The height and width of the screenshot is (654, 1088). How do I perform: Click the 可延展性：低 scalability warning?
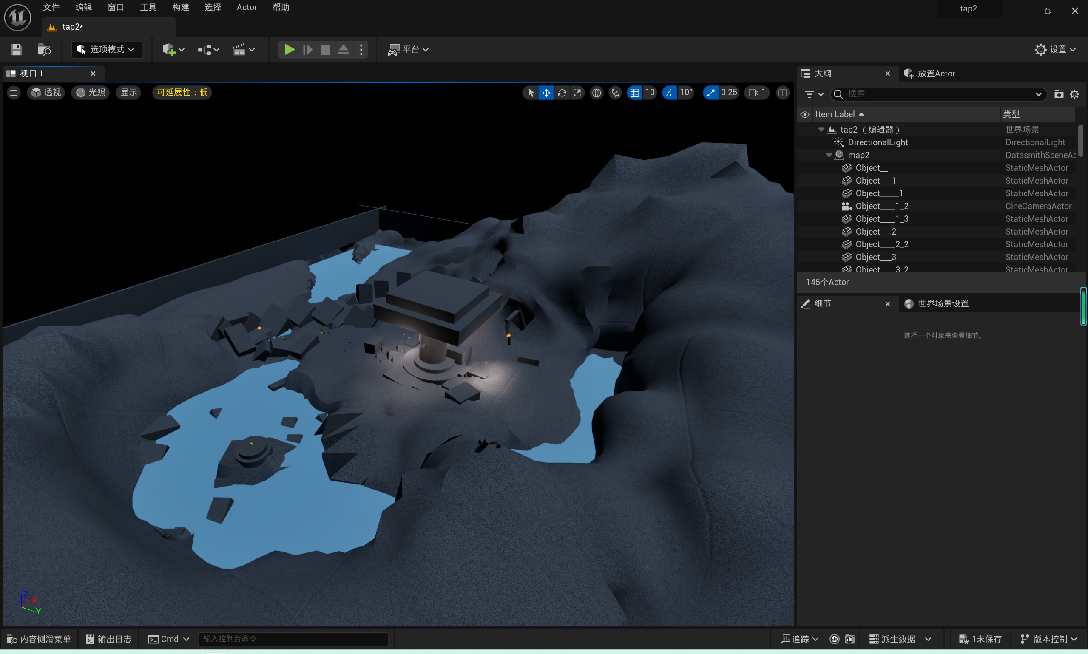(x=182, y=93)
